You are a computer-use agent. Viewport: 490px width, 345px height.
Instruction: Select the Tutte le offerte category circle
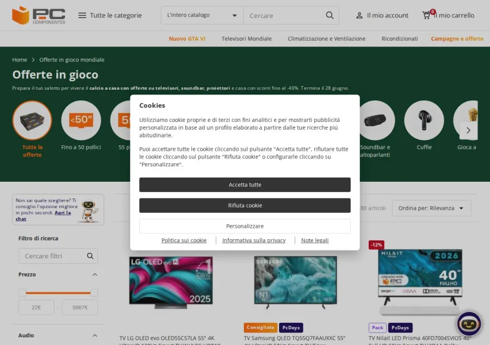(x=32, y=120)
